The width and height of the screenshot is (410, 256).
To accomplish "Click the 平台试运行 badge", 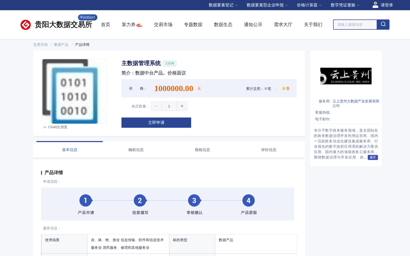I will click(88, 17).
